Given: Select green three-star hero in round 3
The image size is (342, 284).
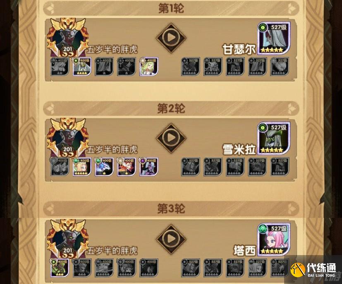Looking at the screenshot, I should (x=60, y=267).
